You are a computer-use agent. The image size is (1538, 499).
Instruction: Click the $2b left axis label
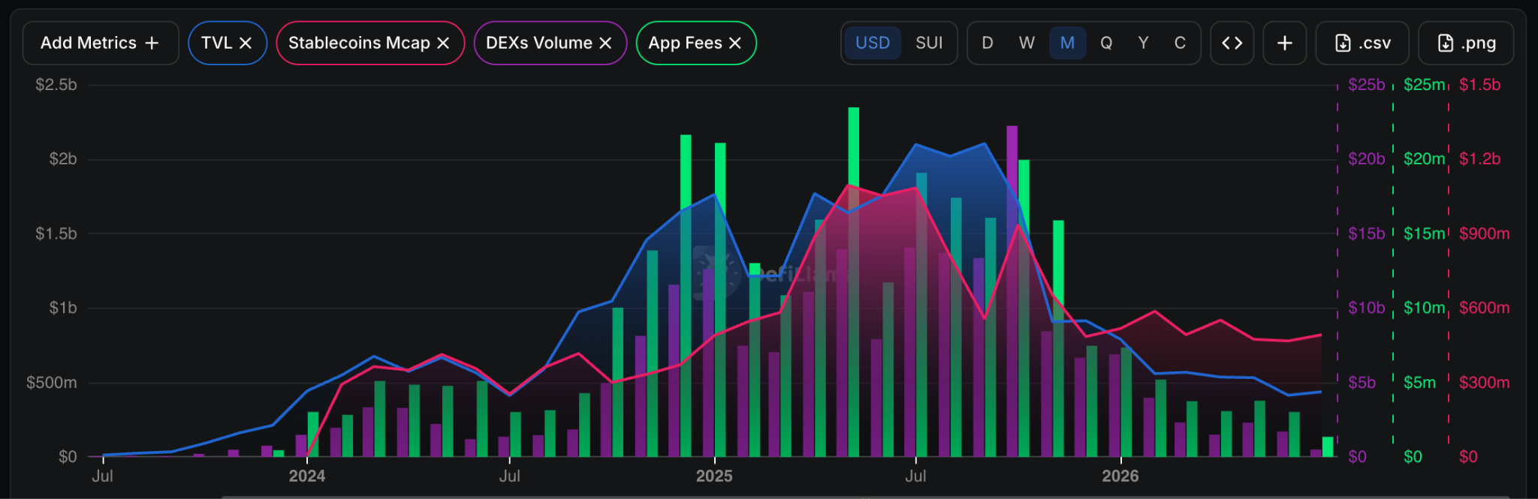[x=63, y=159]
